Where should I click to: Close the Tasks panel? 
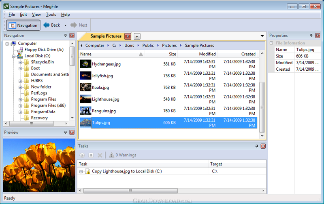pyautogui.click(x=263, y=146)
